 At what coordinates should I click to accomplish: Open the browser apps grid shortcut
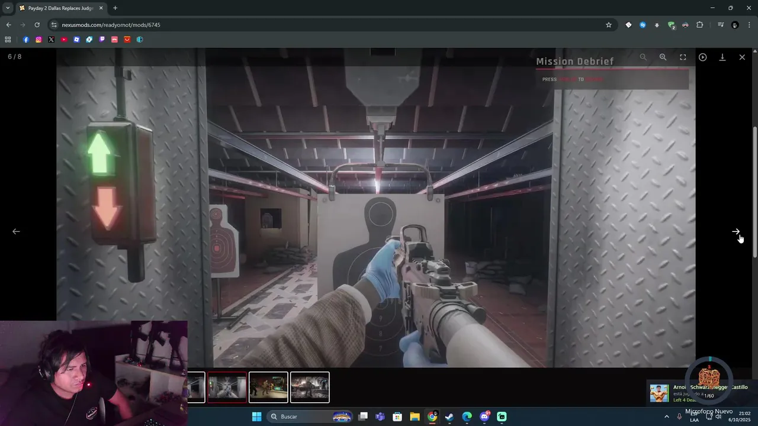click(x=8, y=40)
